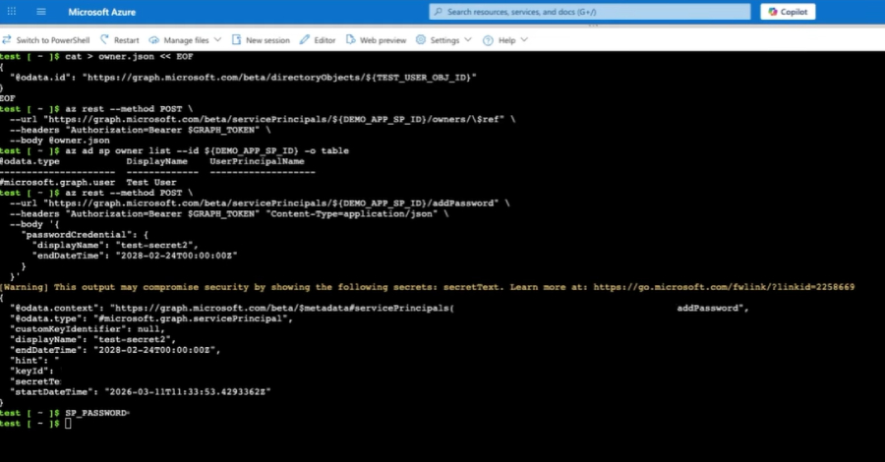This screenshot has width=885, height=462.
Task: Open the hamburger portal menu
Action: pos(41,12)
